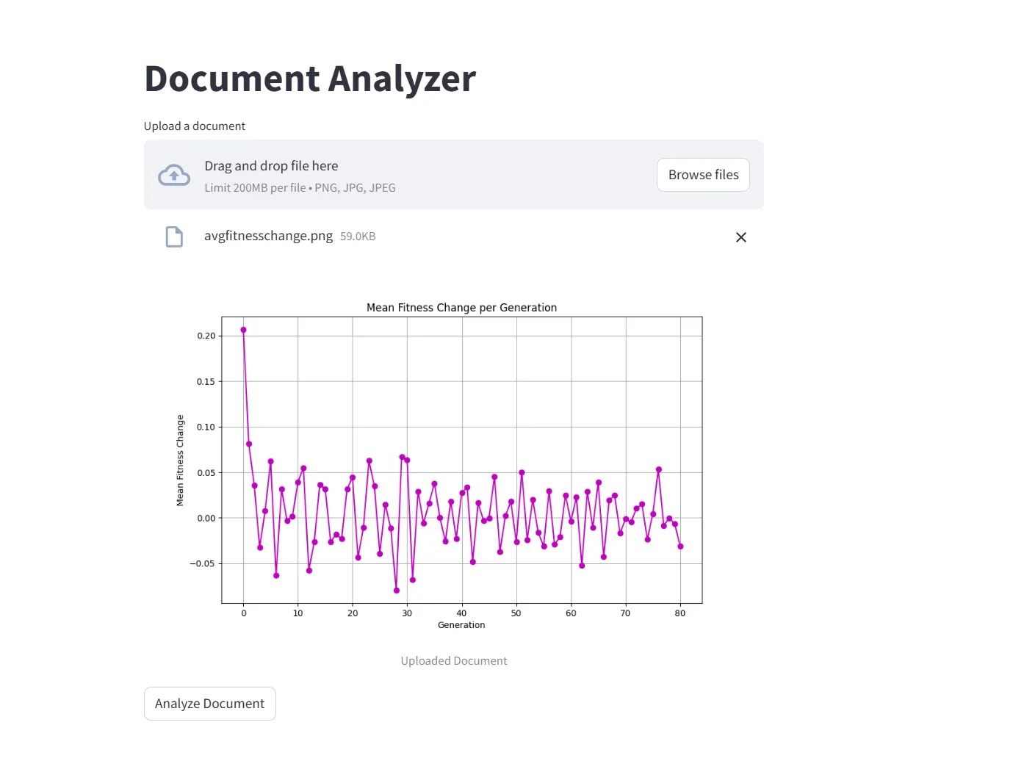Image resolution: width=1013 pixels, height=783 pixels.
Task: Click the avgfitnesschange.png file name
Action: [x=268, y=236]
